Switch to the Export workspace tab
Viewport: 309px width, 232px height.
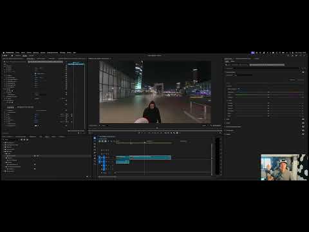tap(32, 55)
